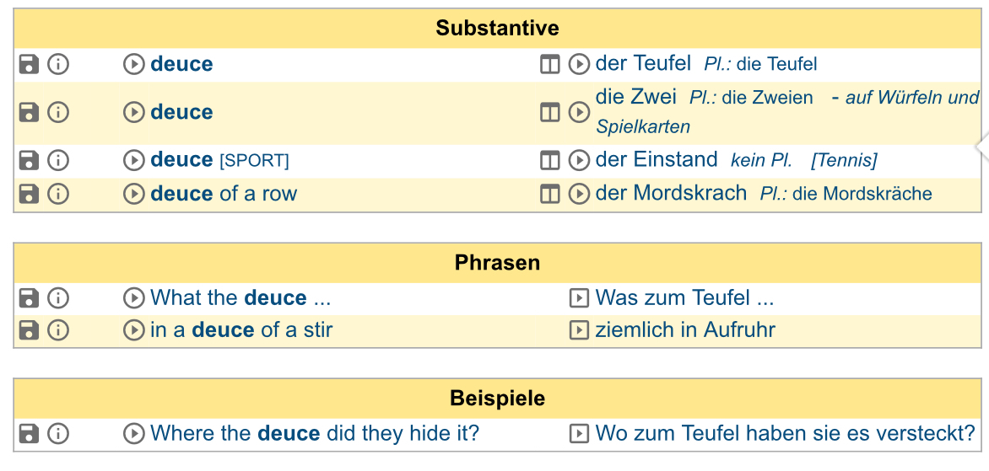Save 'Where the deuce did they hide it?' example

click(29, 434)
